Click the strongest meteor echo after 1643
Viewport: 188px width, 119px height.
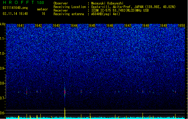pyautogui.click(x=65, y=92)
